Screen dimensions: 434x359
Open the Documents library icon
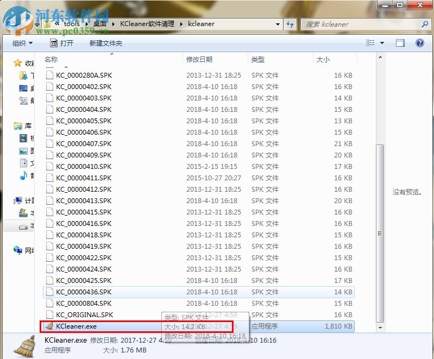[23, 163]
